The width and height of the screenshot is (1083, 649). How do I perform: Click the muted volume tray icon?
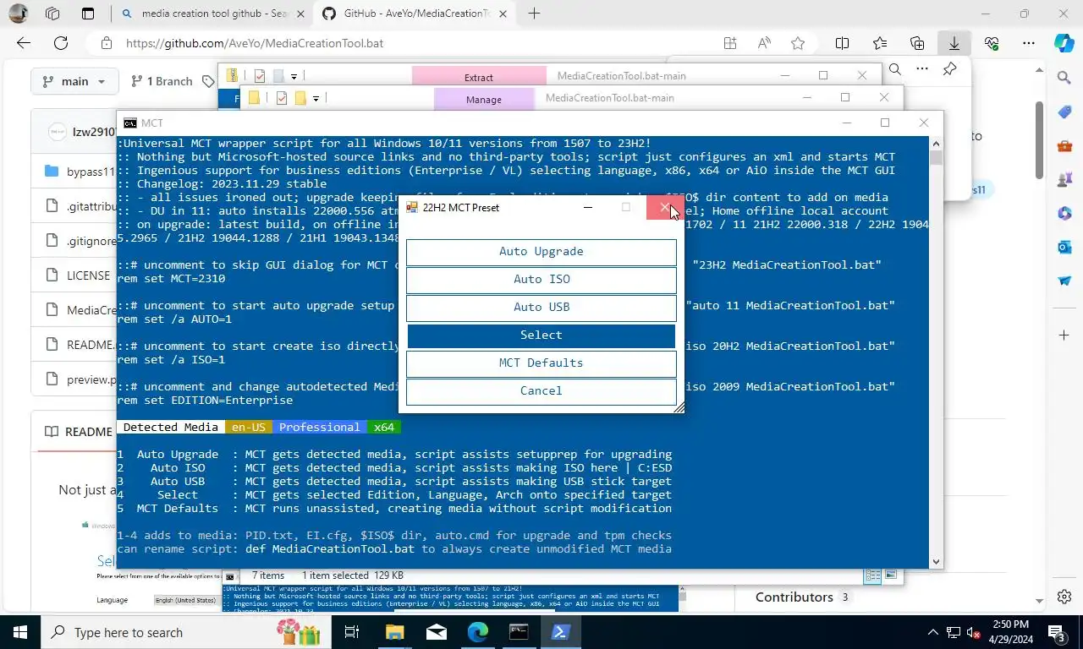974,632
